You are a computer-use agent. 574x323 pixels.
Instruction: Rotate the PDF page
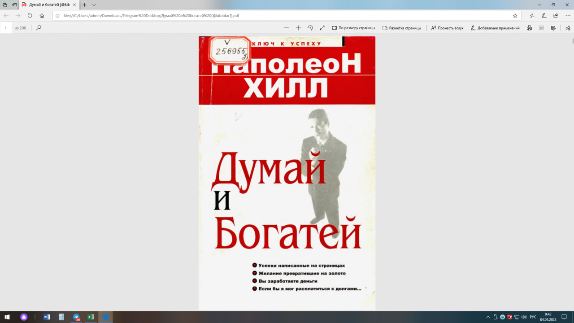310,27
